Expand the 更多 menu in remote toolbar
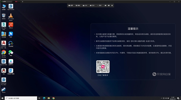The width and height of the screenshot is (181, 100). coord(99,5)
